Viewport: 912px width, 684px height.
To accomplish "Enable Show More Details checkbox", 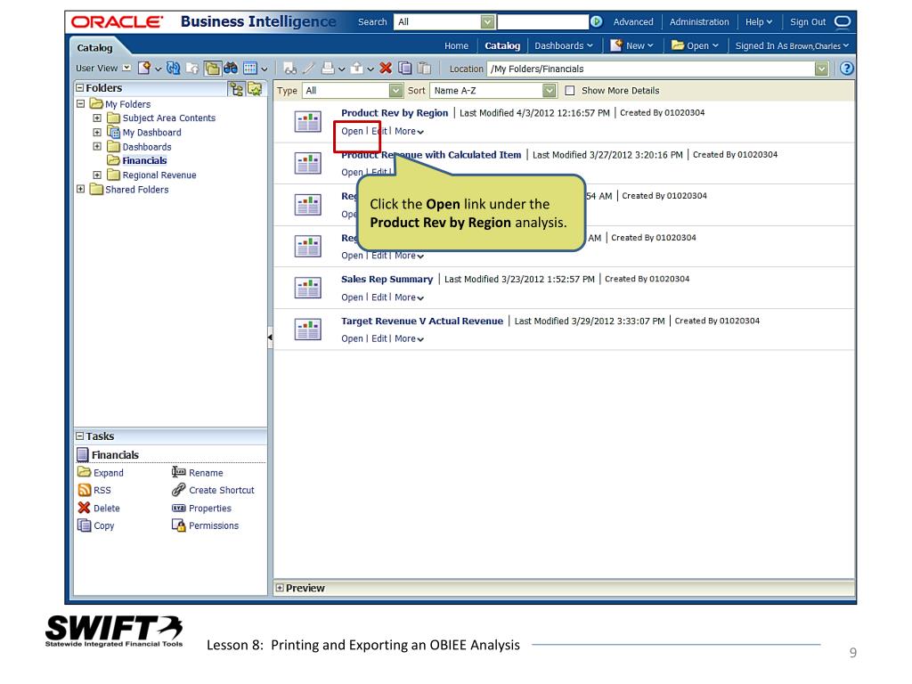I will click(570, 91).
